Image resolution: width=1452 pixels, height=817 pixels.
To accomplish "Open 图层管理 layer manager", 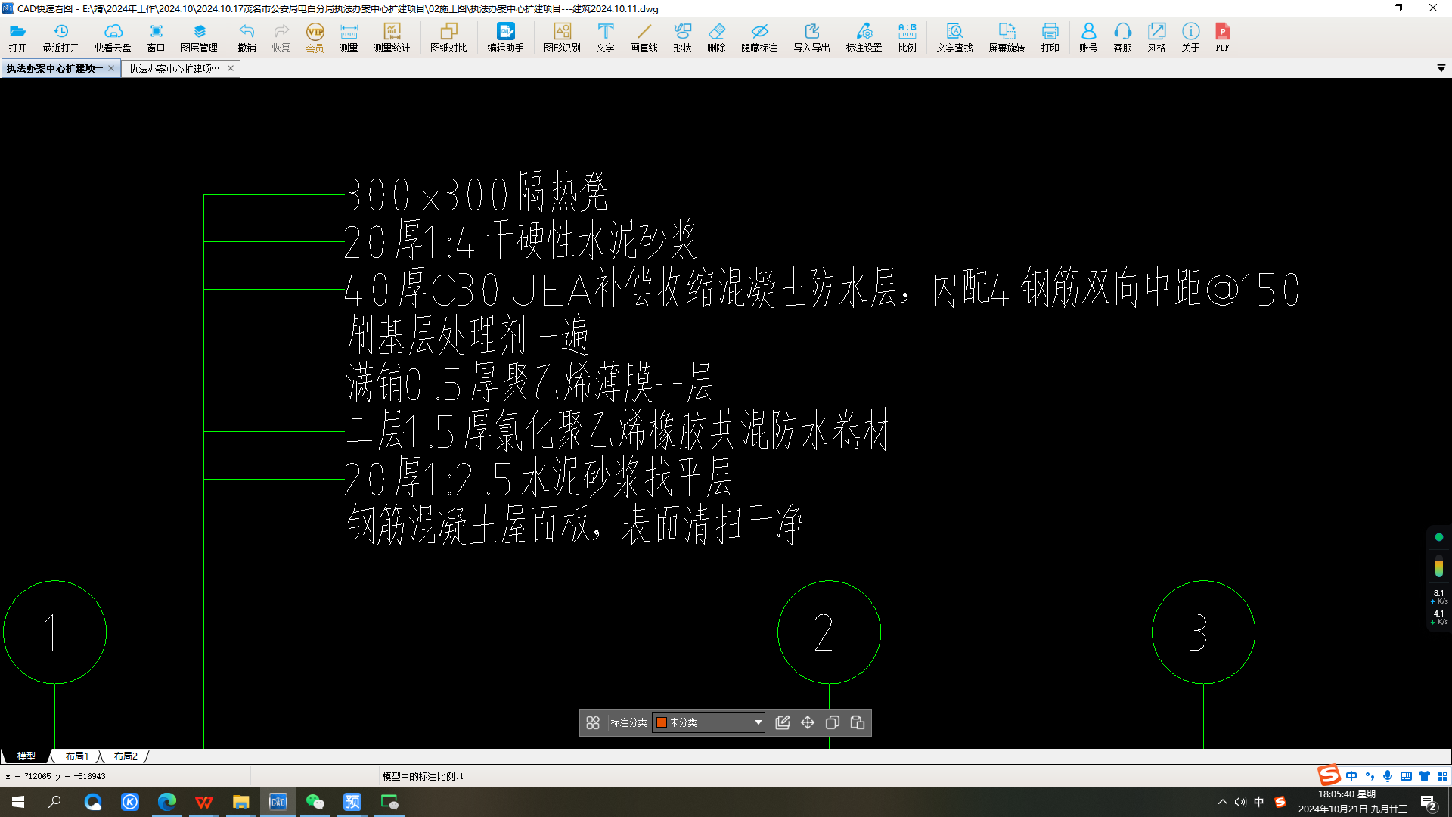I will click(x=199, y=37).
